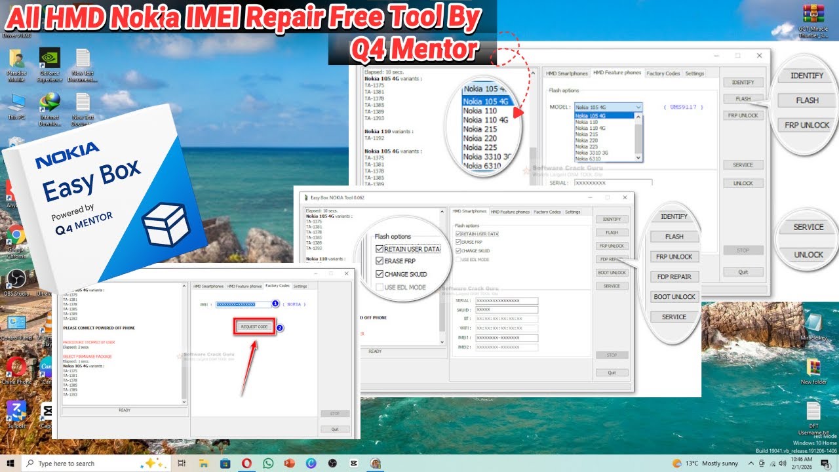Image resolution: width=839 pixels, height=472 pixels.
Task: Open Microsoft Store from the taskbar
Action: coord(225,463)
